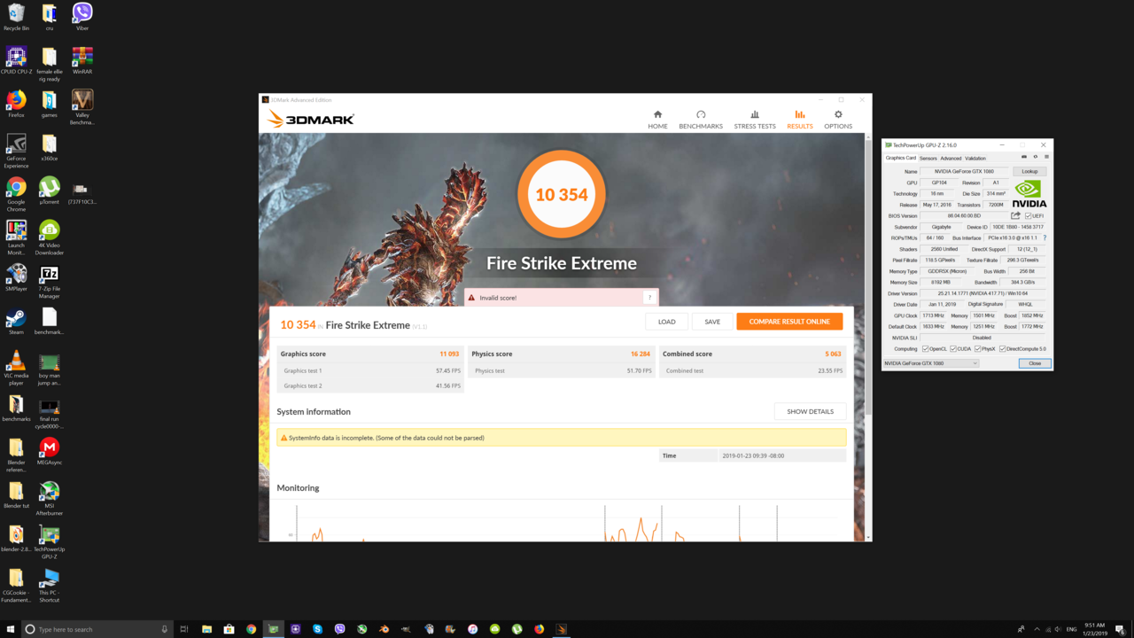Click the taskbar clock showing 9:51 AM

pyautogui.click(x=1093, y=629)
